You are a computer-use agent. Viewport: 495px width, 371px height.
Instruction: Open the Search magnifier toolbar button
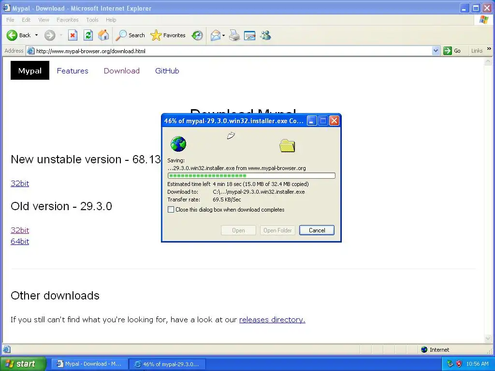pos(130,35)
